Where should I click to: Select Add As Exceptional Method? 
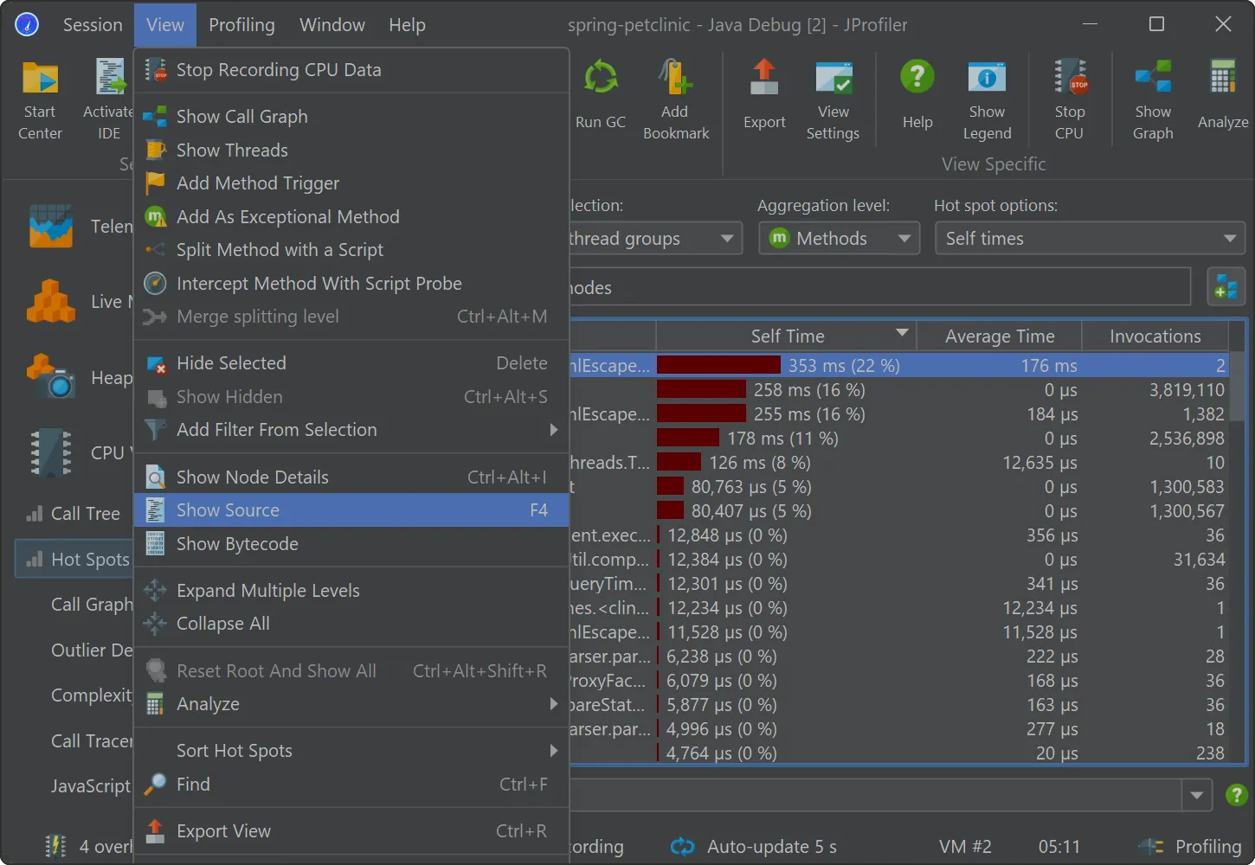tap(351, 217)
